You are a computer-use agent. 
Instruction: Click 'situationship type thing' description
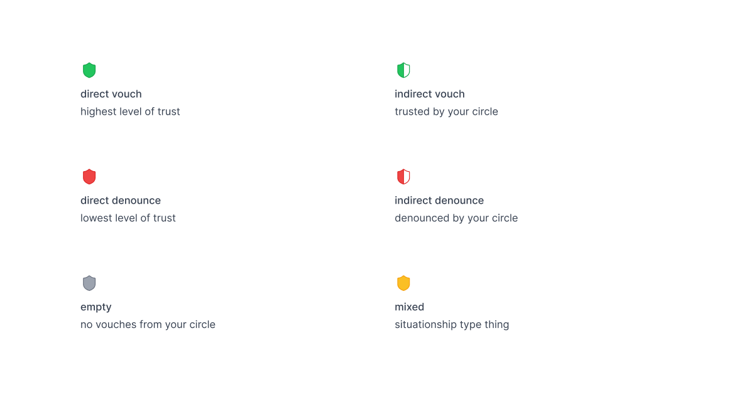coord(452,325)
